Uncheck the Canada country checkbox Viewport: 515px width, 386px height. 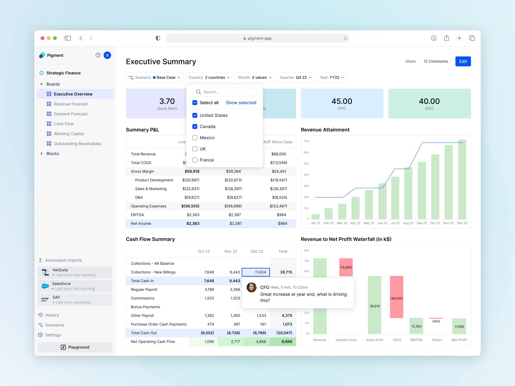coord(195,127)
